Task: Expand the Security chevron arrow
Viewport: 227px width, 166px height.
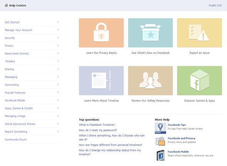Action: point(58,38)
